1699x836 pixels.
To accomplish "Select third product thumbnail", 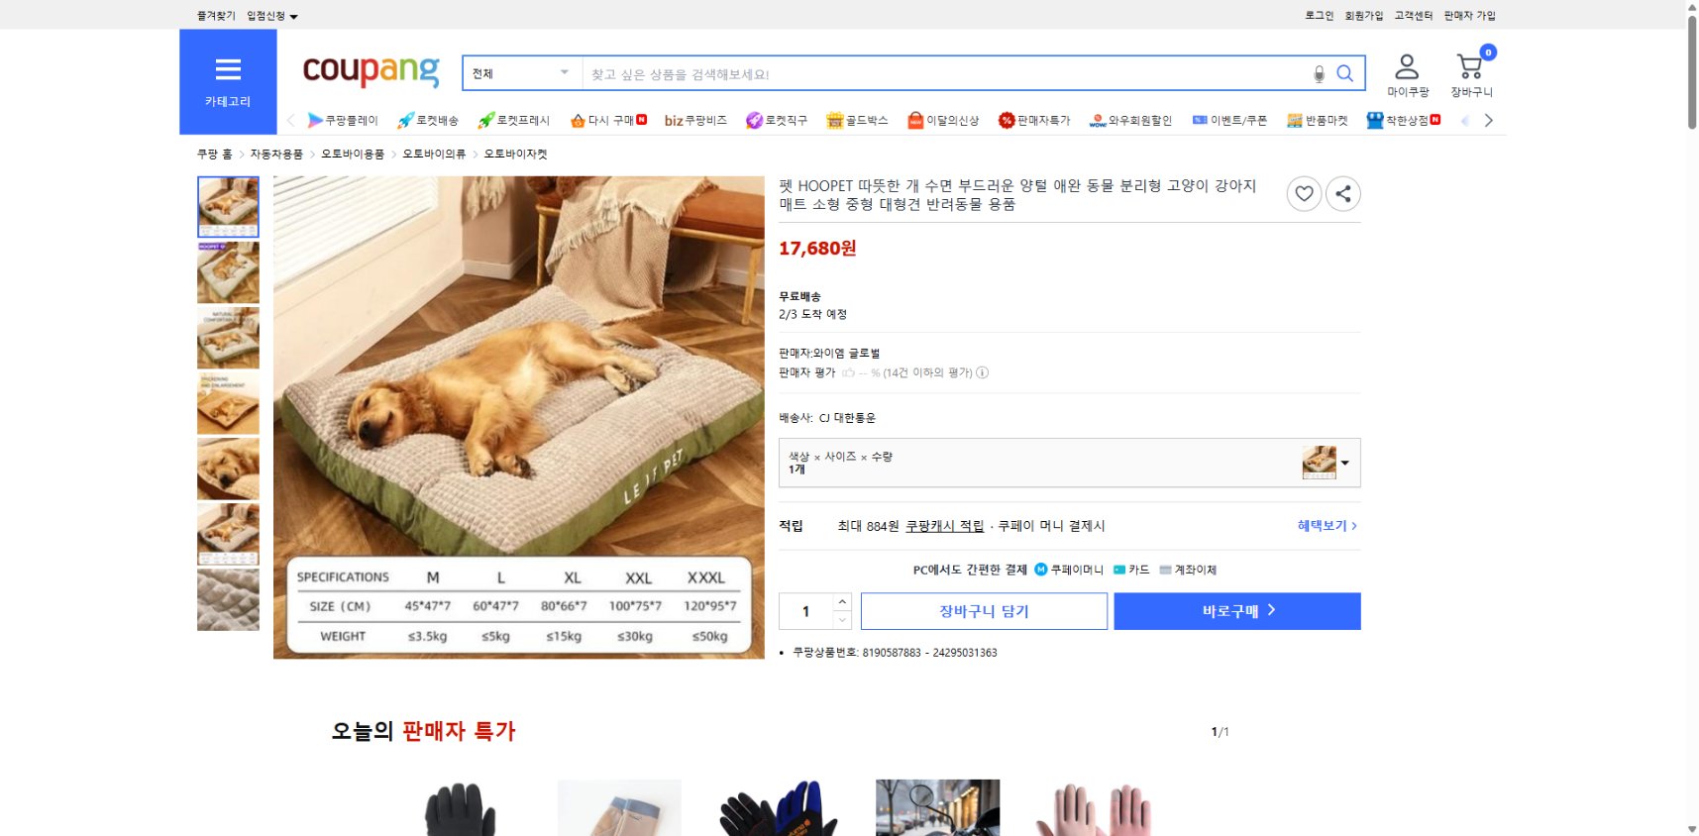I will 228,338.
